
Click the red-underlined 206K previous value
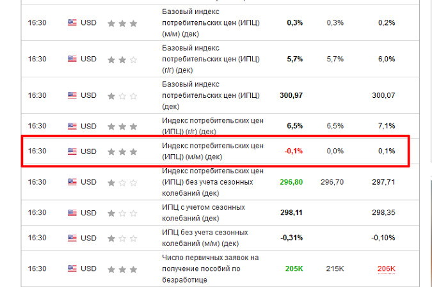point(385,269)
